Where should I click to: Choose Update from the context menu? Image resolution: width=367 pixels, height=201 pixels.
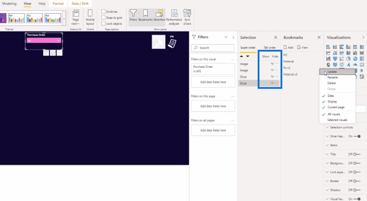click(x=332, y=72)
